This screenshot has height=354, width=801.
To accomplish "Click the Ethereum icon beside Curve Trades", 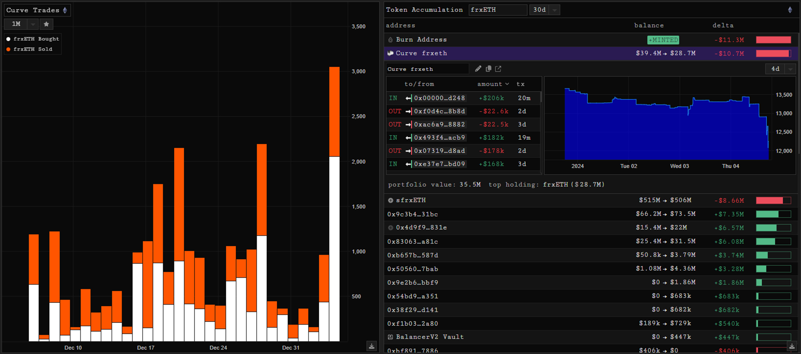I will click(x=65, y=10).
